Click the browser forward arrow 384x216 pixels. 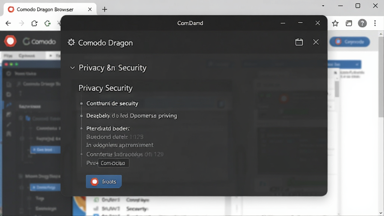click(21, 23)
